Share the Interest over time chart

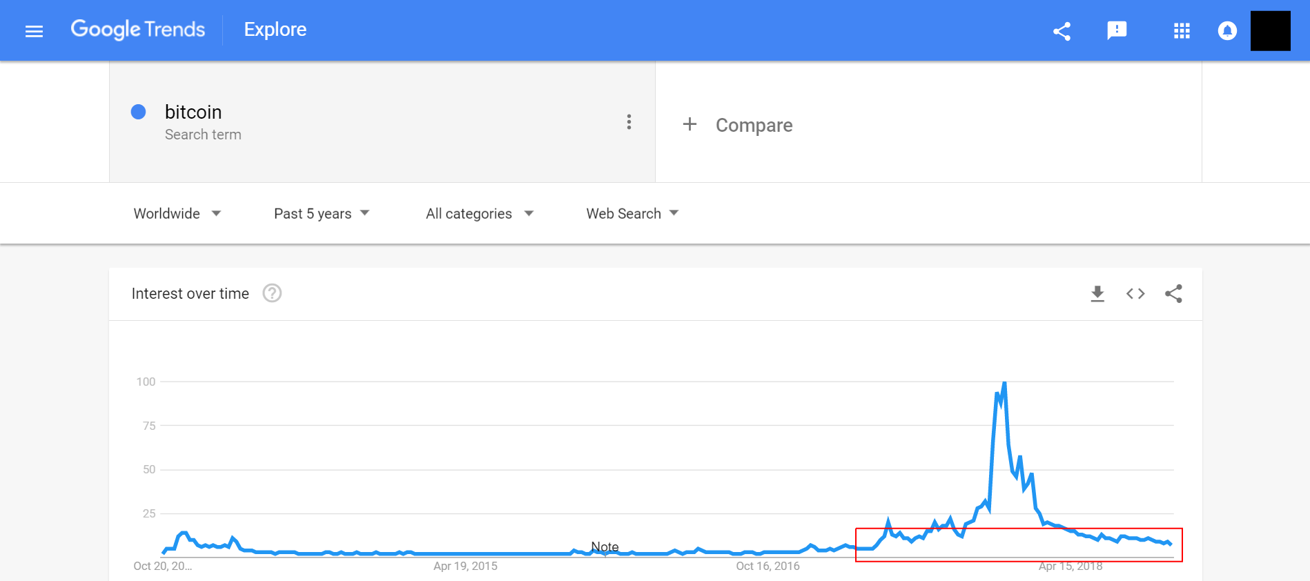coord(1173,294)
